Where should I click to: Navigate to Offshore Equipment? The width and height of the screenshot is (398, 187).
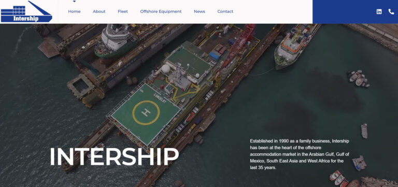[161, 11]
